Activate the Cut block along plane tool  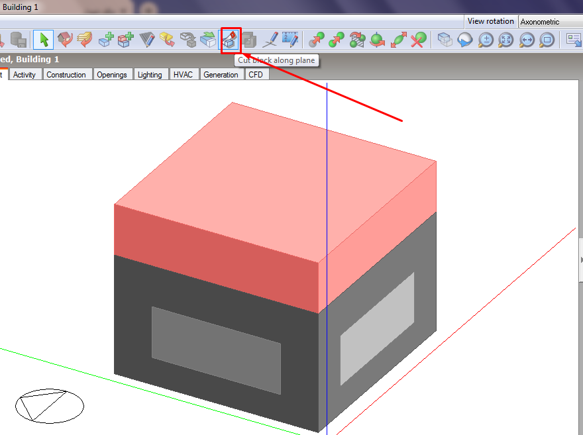[231, 40]
